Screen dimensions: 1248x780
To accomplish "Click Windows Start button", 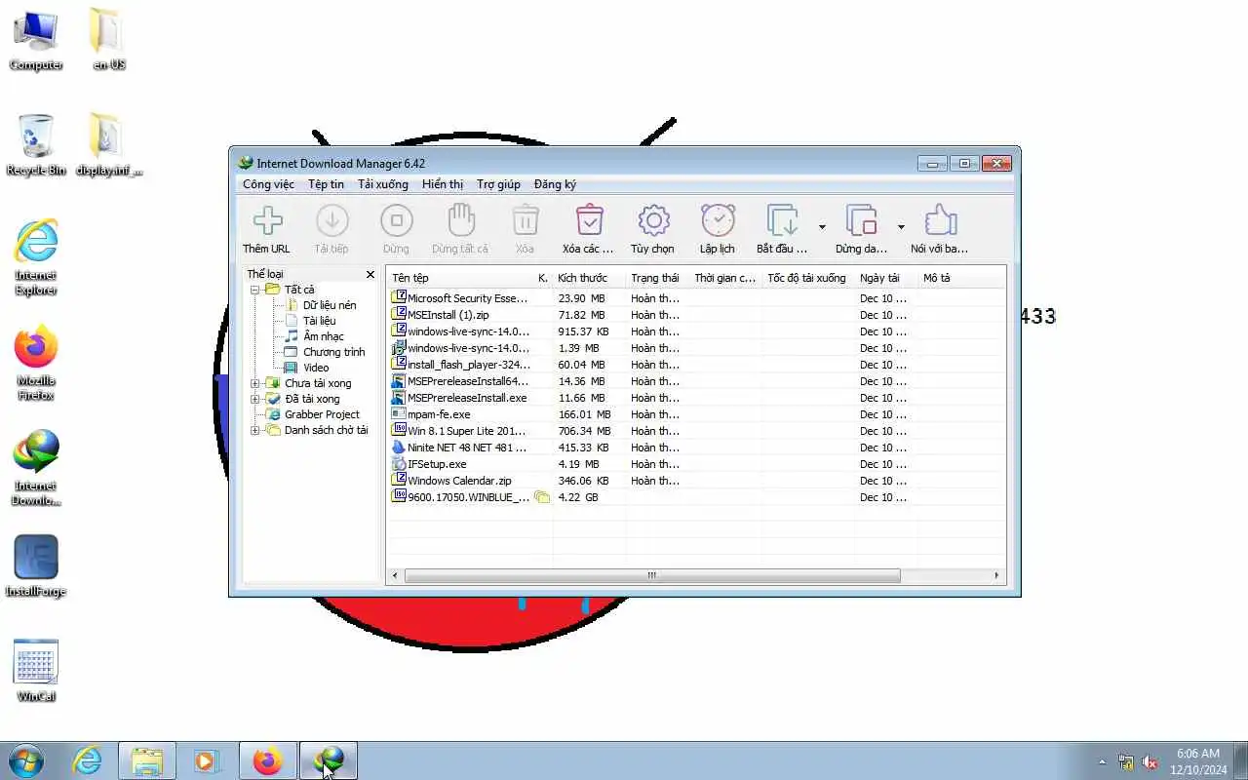I will pyautogui.click(x=25, y=760).
